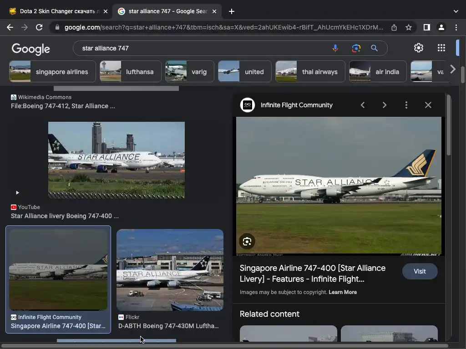Filter results by united chip

244,71
